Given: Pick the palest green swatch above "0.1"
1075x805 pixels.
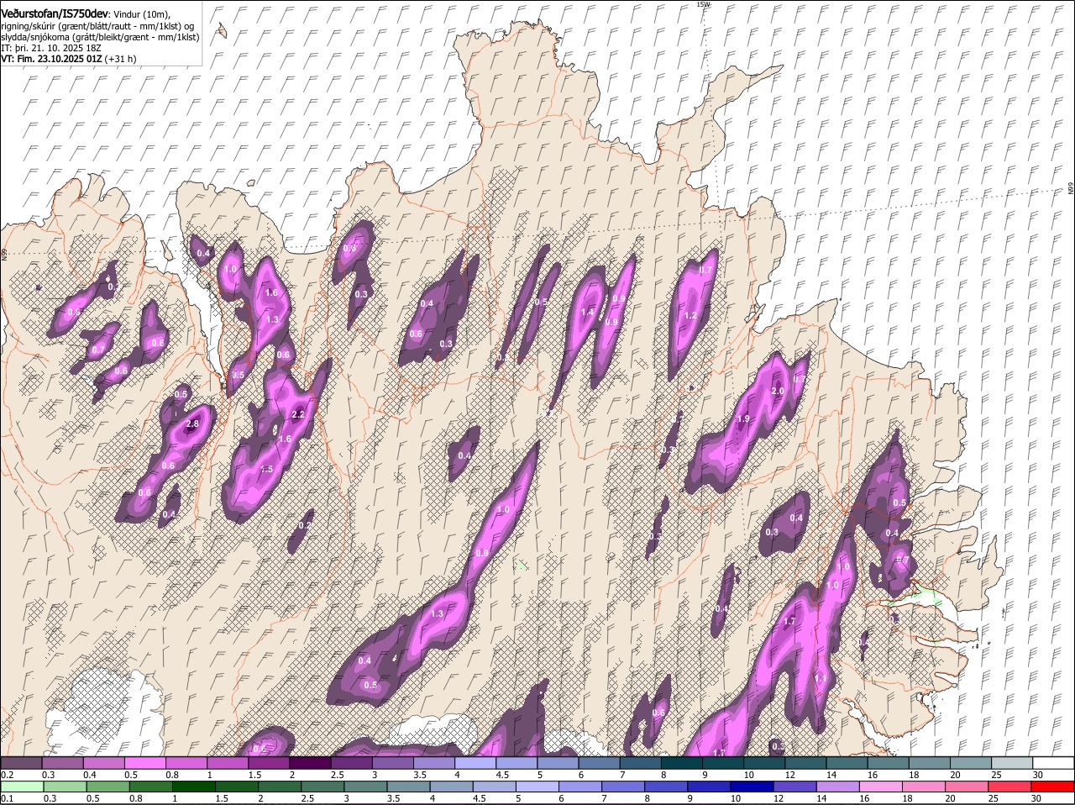Looking at the screenshot, I should 21,787.
